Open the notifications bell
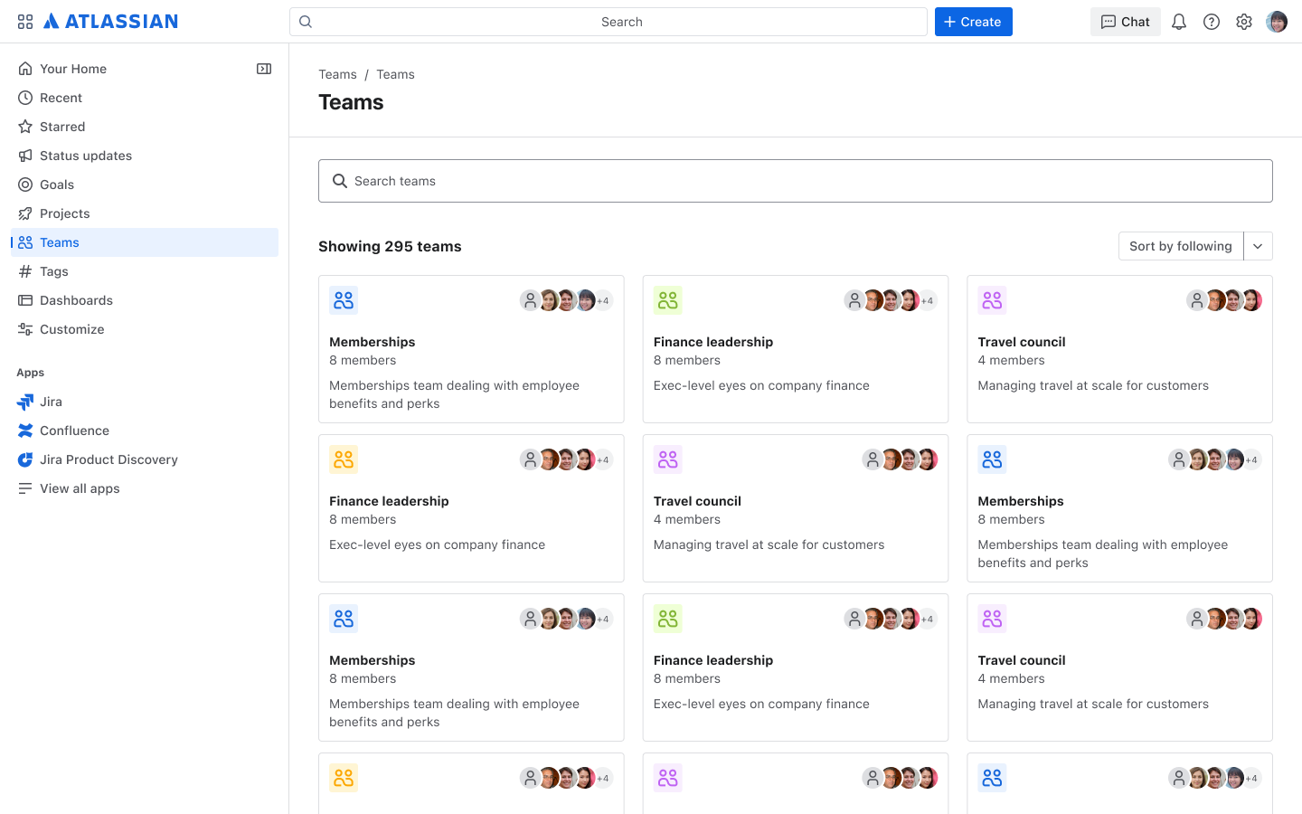Viewport: 1302px width, 814px height. (x=1179, y=21)
